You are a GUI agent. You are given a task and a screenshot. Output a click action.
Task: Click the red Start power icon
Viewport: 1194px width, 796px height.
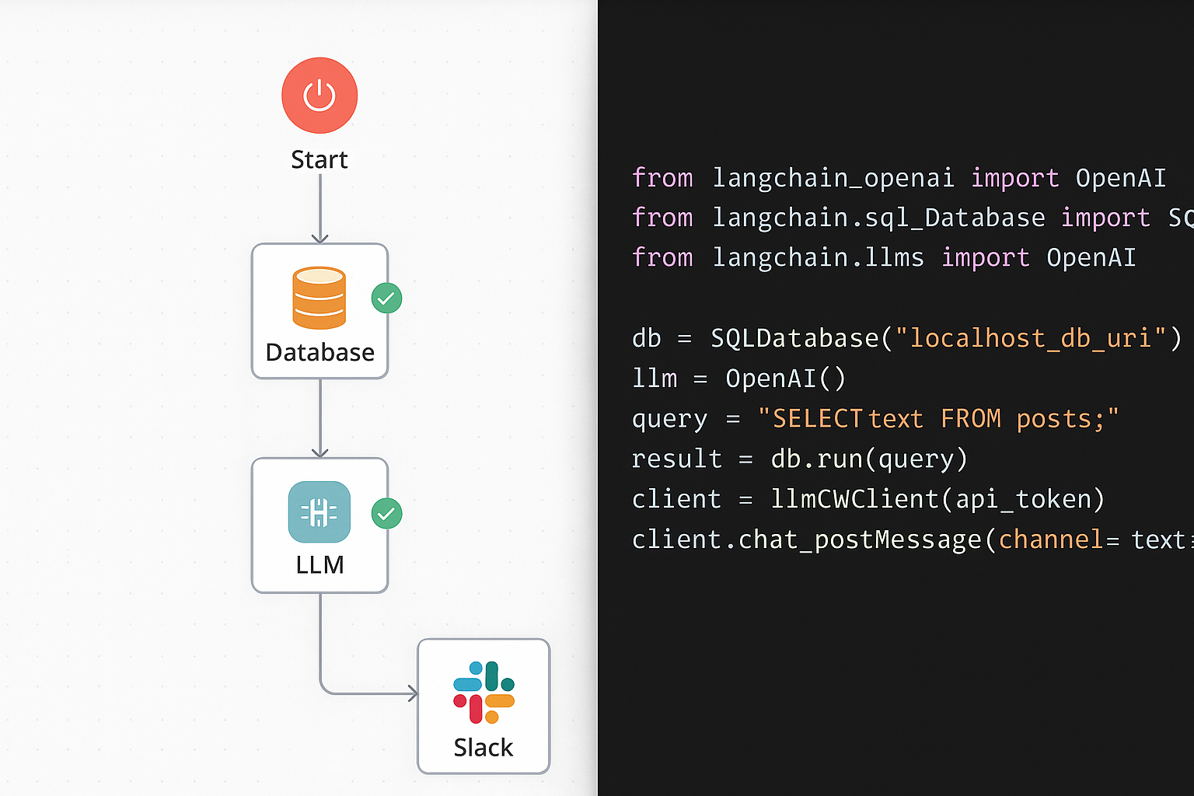click(x=319, y=96)
